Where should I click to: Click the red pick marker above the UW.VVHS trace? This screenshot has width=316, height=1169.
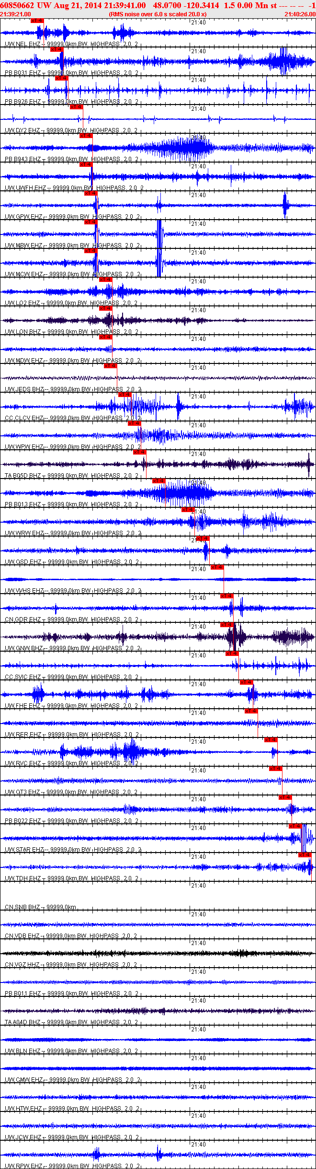coord(217,567)
